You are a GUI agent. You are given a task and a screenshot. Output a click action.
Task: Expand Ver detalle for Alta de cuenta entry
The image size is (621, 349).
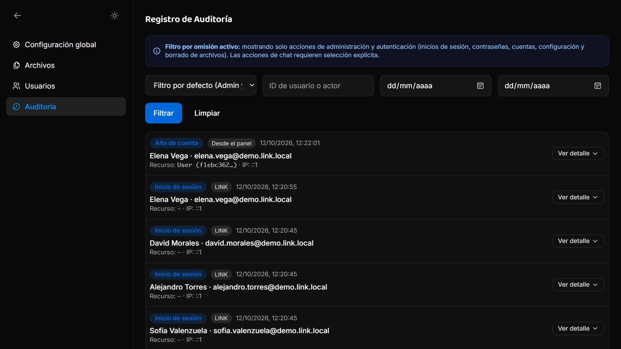578,153
